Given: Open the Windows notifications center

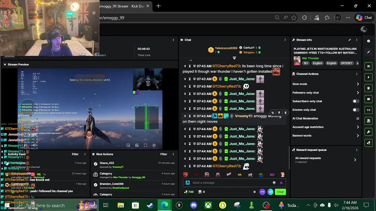Looking at the screenshot, I should pos(366,205).
